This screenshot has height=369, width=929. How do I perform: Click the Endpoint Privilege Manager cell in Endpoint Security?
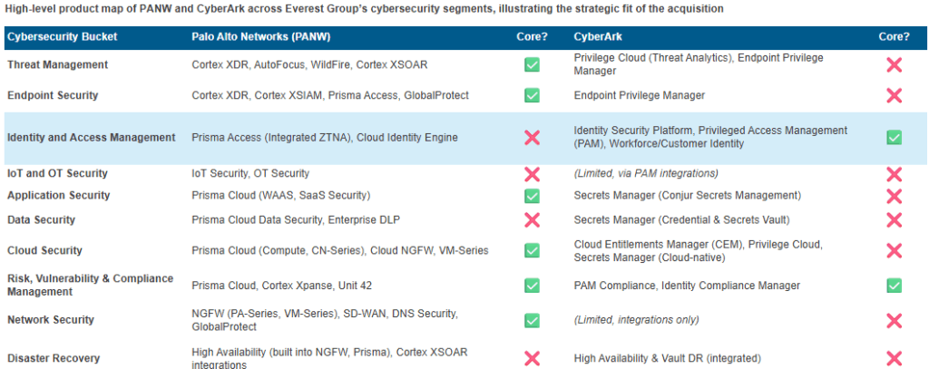point(639,95)
